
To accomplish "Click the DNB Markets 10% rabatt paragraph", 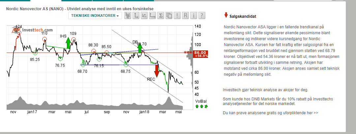I will click(x=278, y=101).
